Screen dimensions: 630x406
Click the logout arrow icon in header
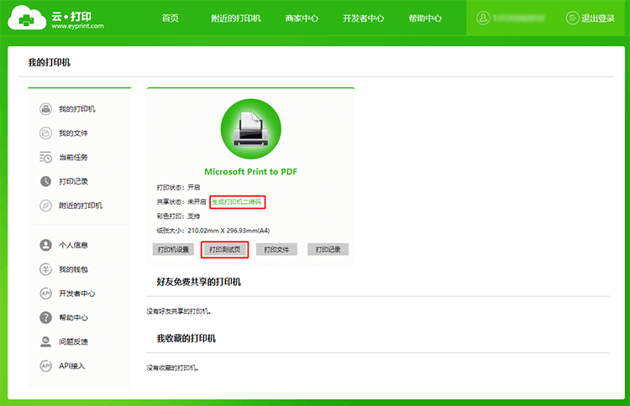point(573,18)
